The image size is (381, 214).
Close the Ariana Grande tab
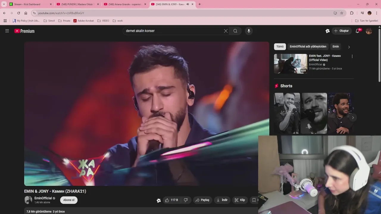pyautogui.click(x=145, y=4)
